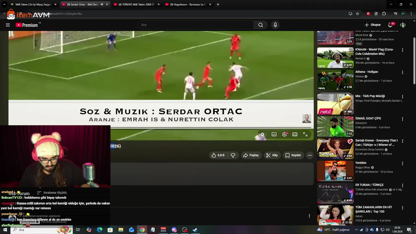This screenshot has height=234, width=416.
Task: Open the YouTube account avatar menu
Action: coord(403,25)
